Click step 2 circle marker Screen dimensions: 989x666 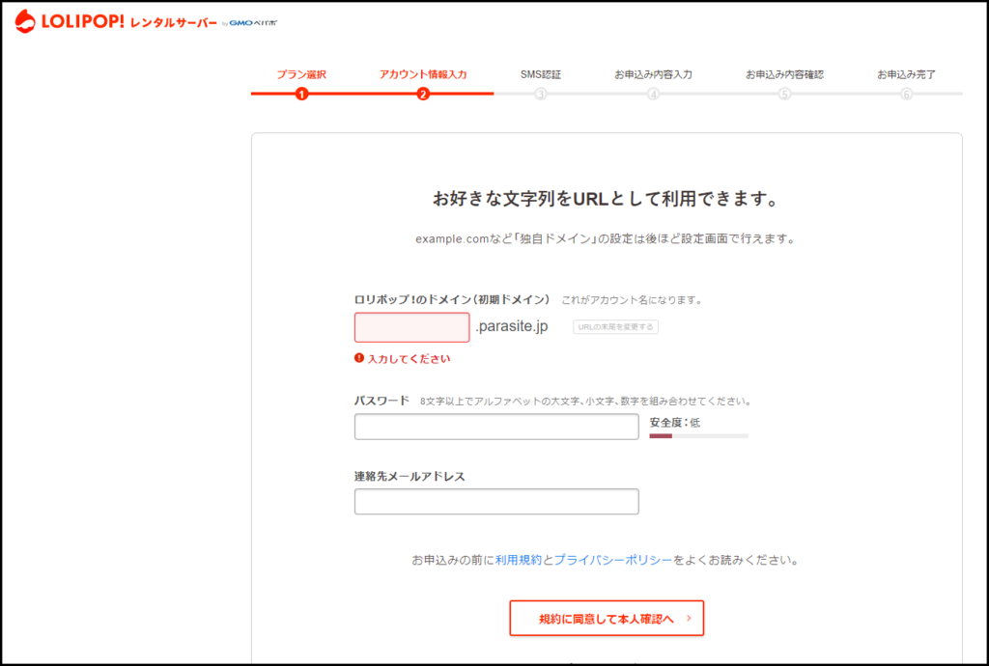[423, 94]
